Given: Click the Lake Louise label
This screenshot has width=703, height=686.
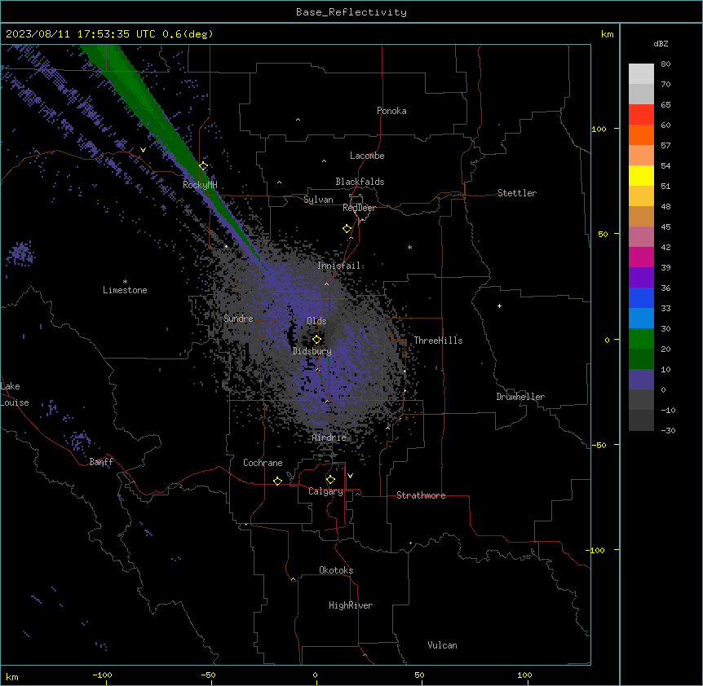Looking at the screenshot, I should click(x=15, y=394).
